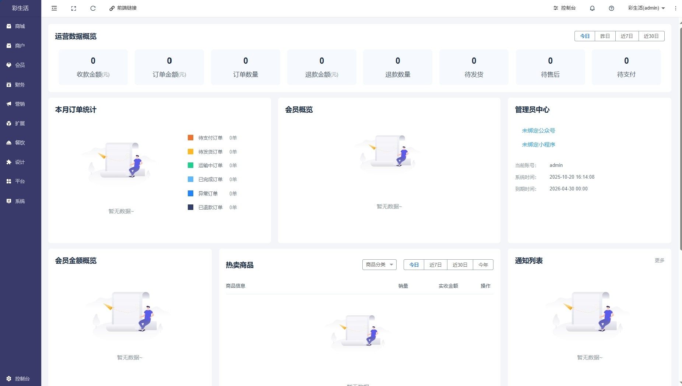Screen dimensions: 682x386
Task: Click the 本月订单统计 heading
Action: (76, 110)
